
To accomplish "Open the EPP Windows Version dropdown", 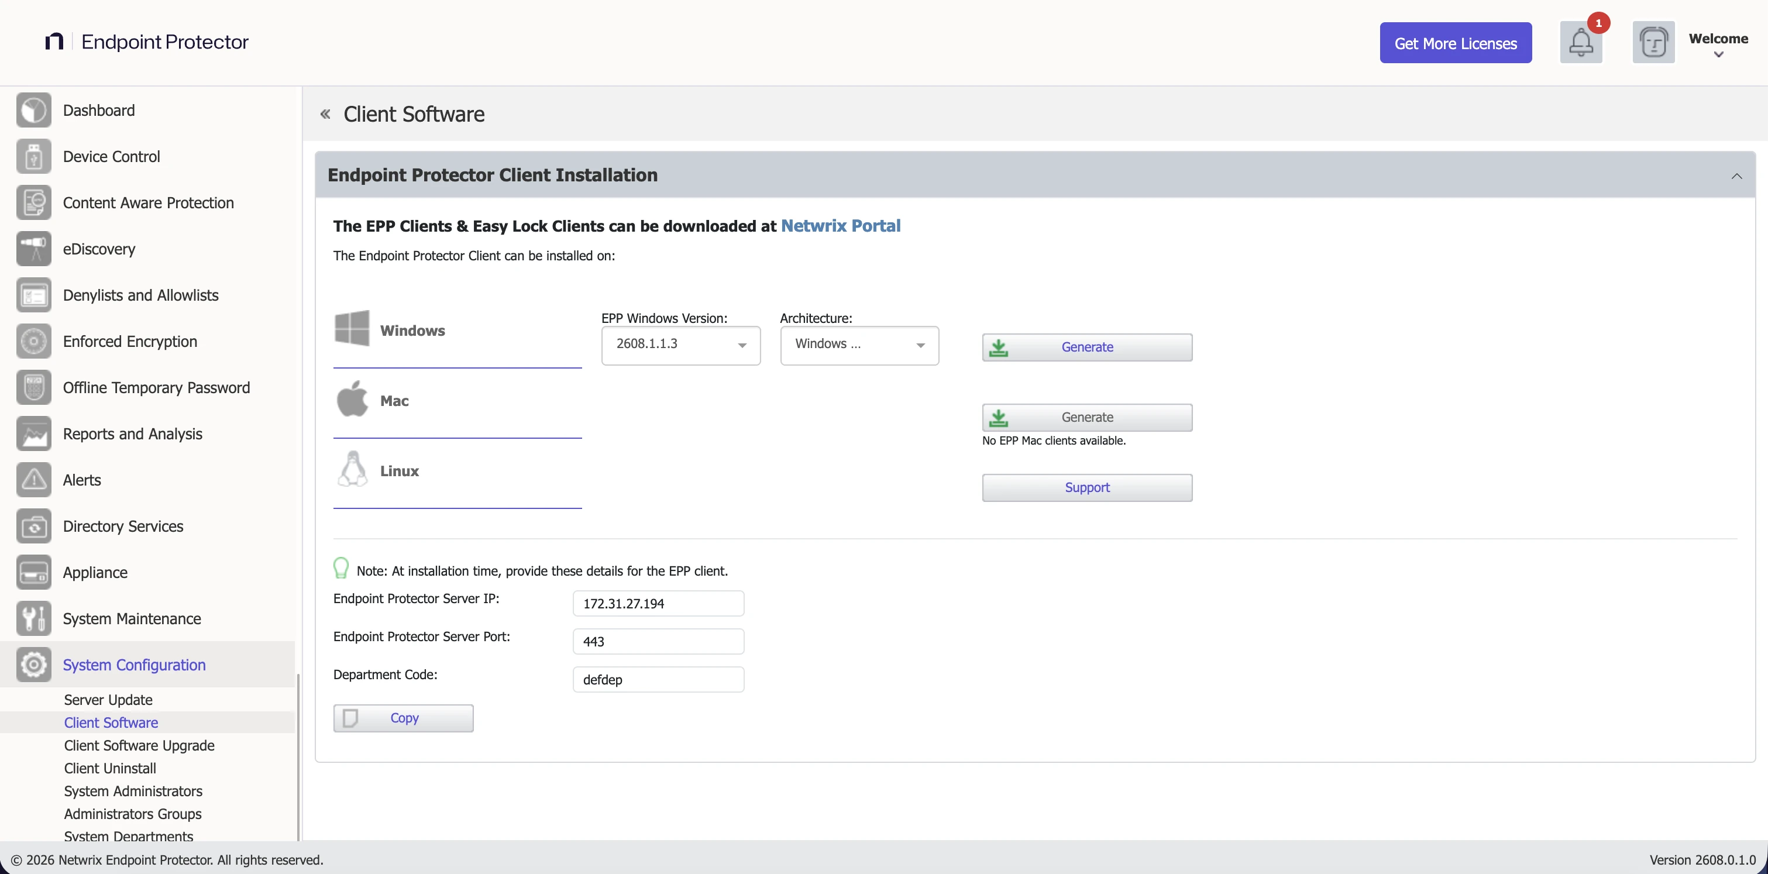I will [x=681, y=345].
